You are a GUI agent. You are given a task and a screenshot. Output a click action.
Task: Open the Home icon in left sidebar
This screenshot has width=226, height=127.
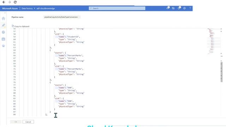click(x=4, y=18)
